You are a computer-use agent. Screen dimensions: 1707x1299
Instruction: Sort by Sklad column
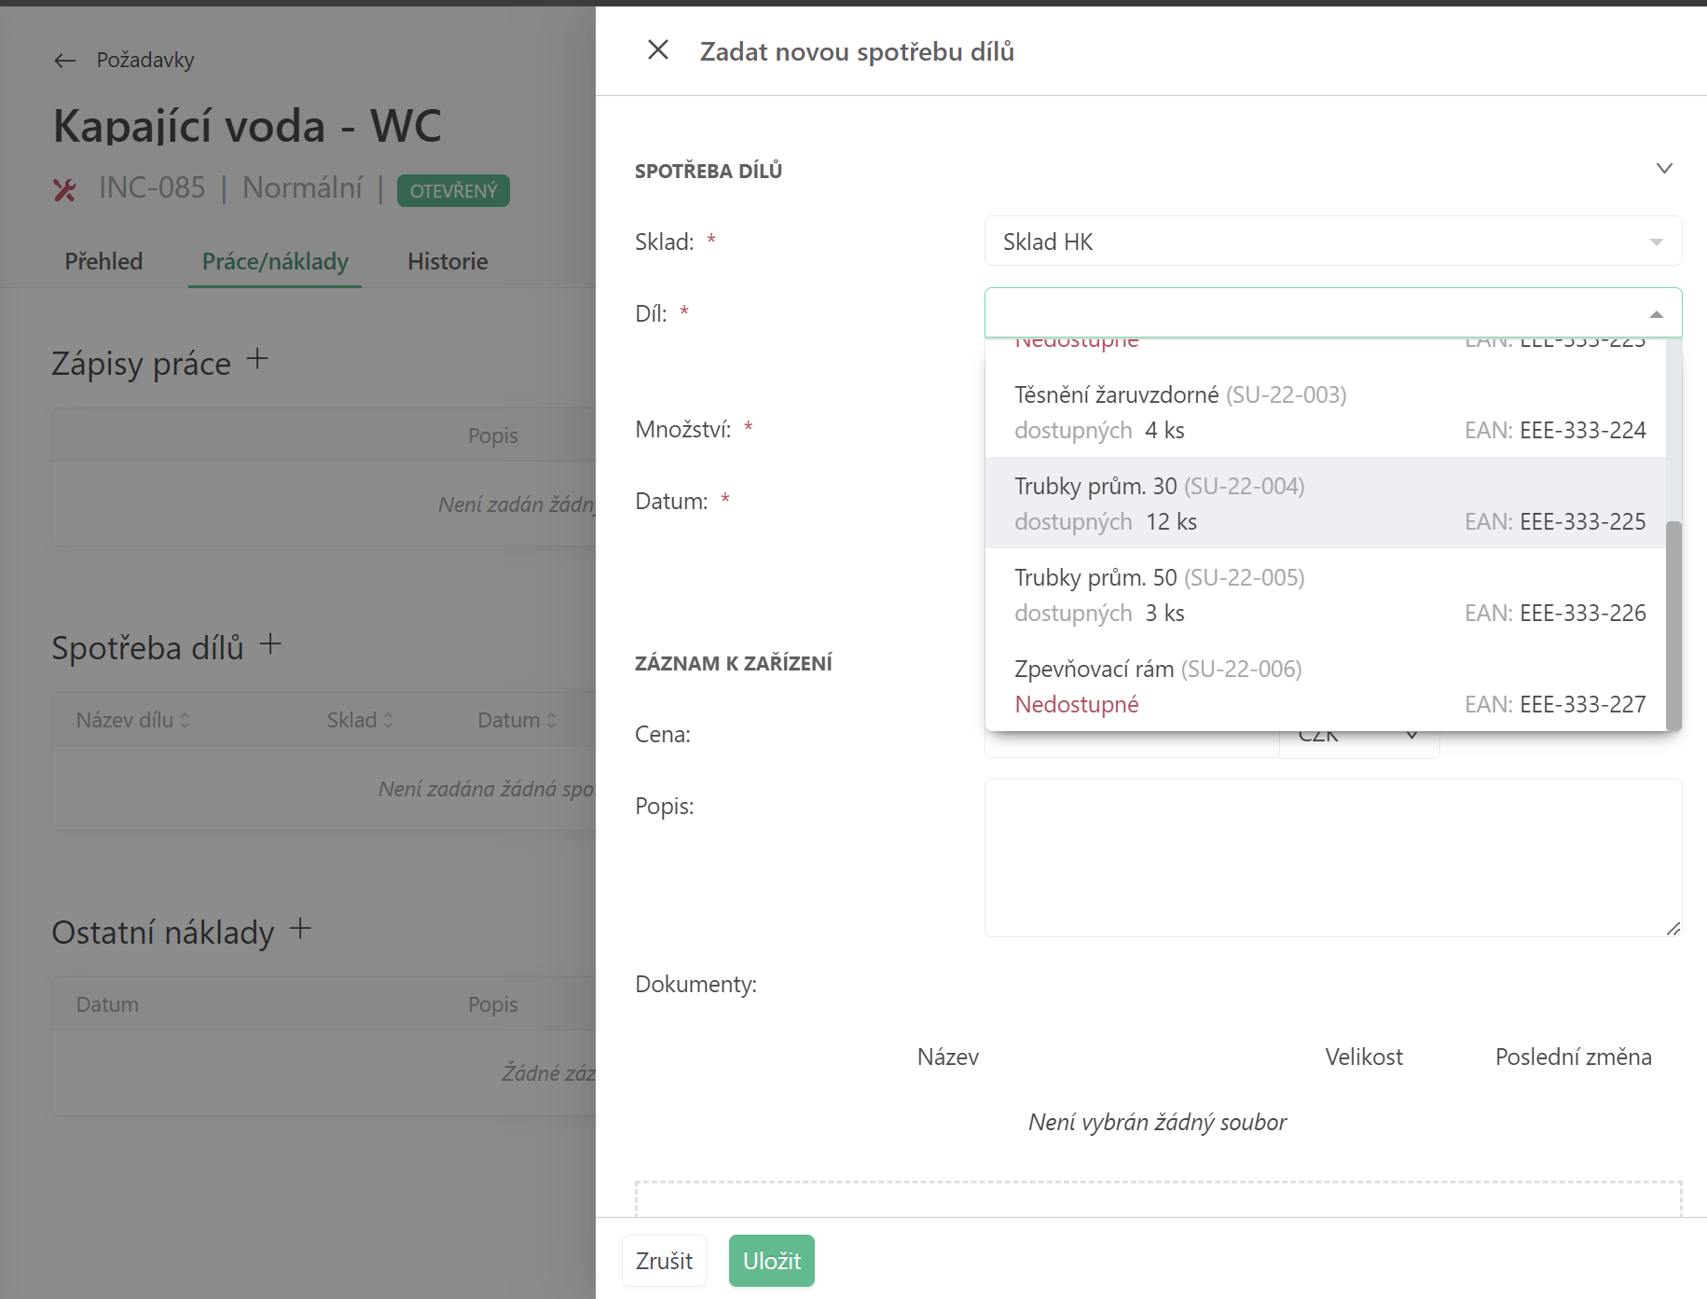click(360, 720)
